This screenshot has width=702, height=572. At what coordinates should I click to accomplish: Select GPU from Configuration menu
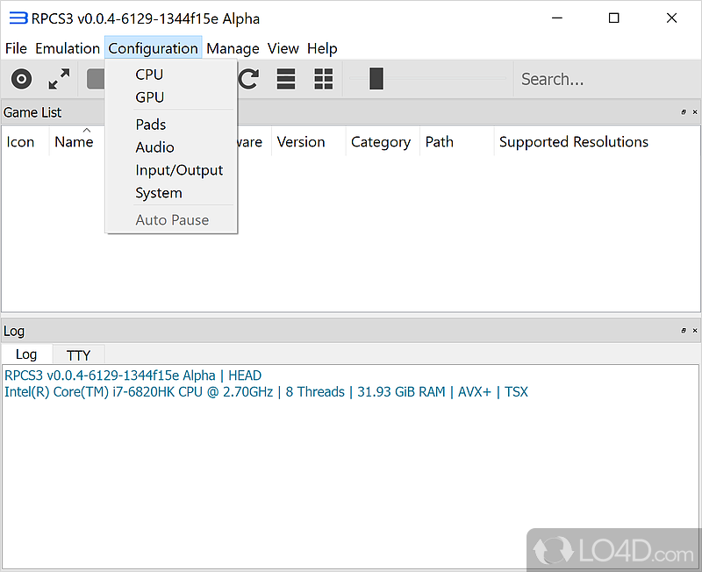click(x=171, y=97)
